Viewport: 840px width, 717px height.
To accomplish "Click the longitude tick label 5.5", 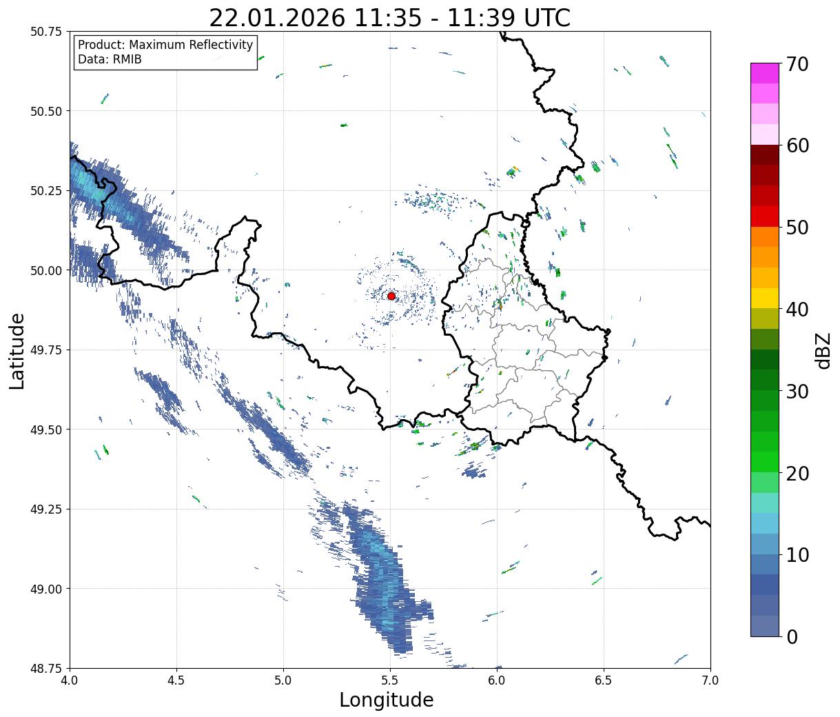I will [x=390, y=680].
